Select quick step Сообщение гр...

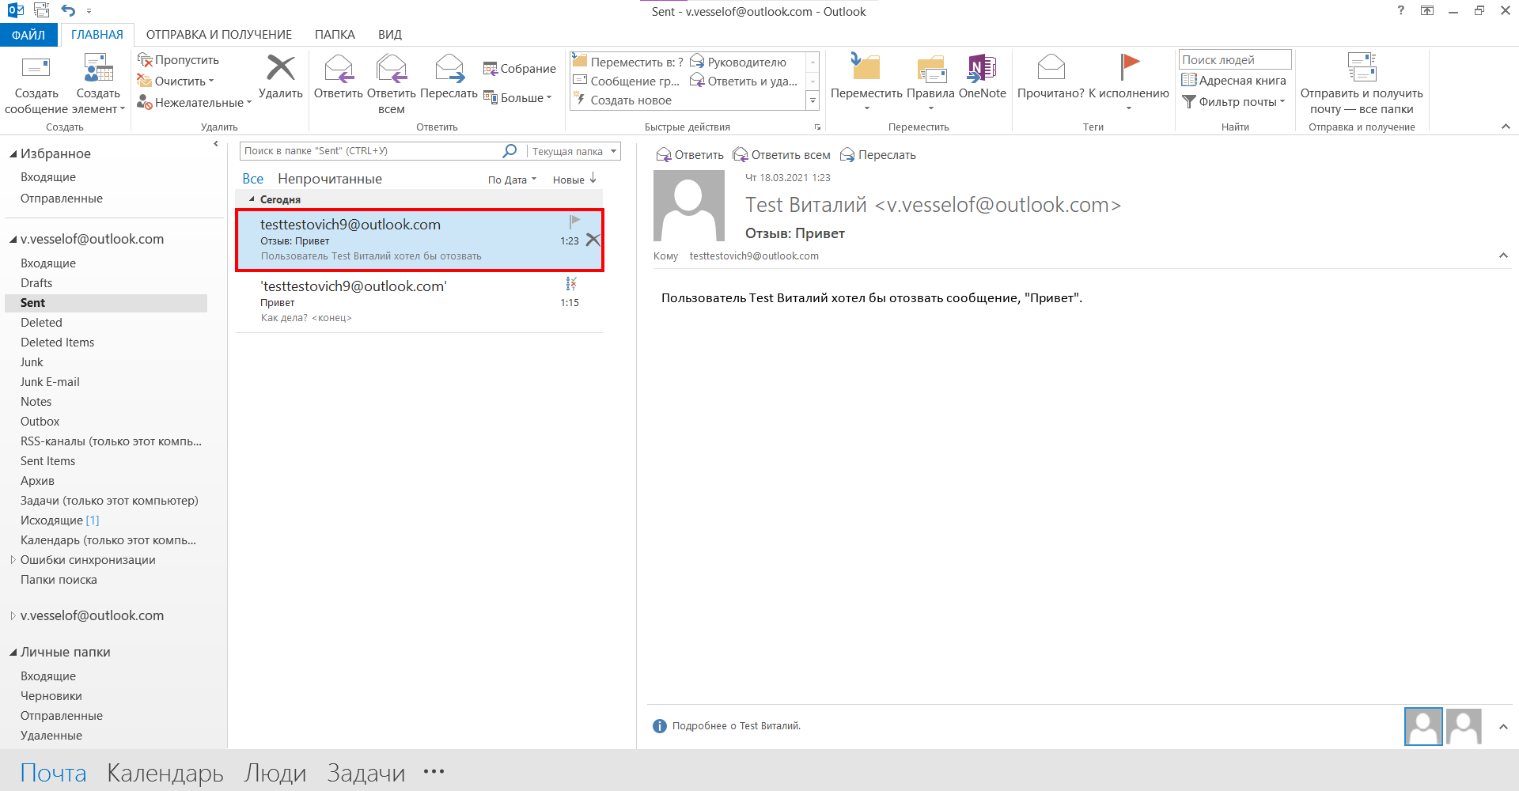[x=627, y=81]
